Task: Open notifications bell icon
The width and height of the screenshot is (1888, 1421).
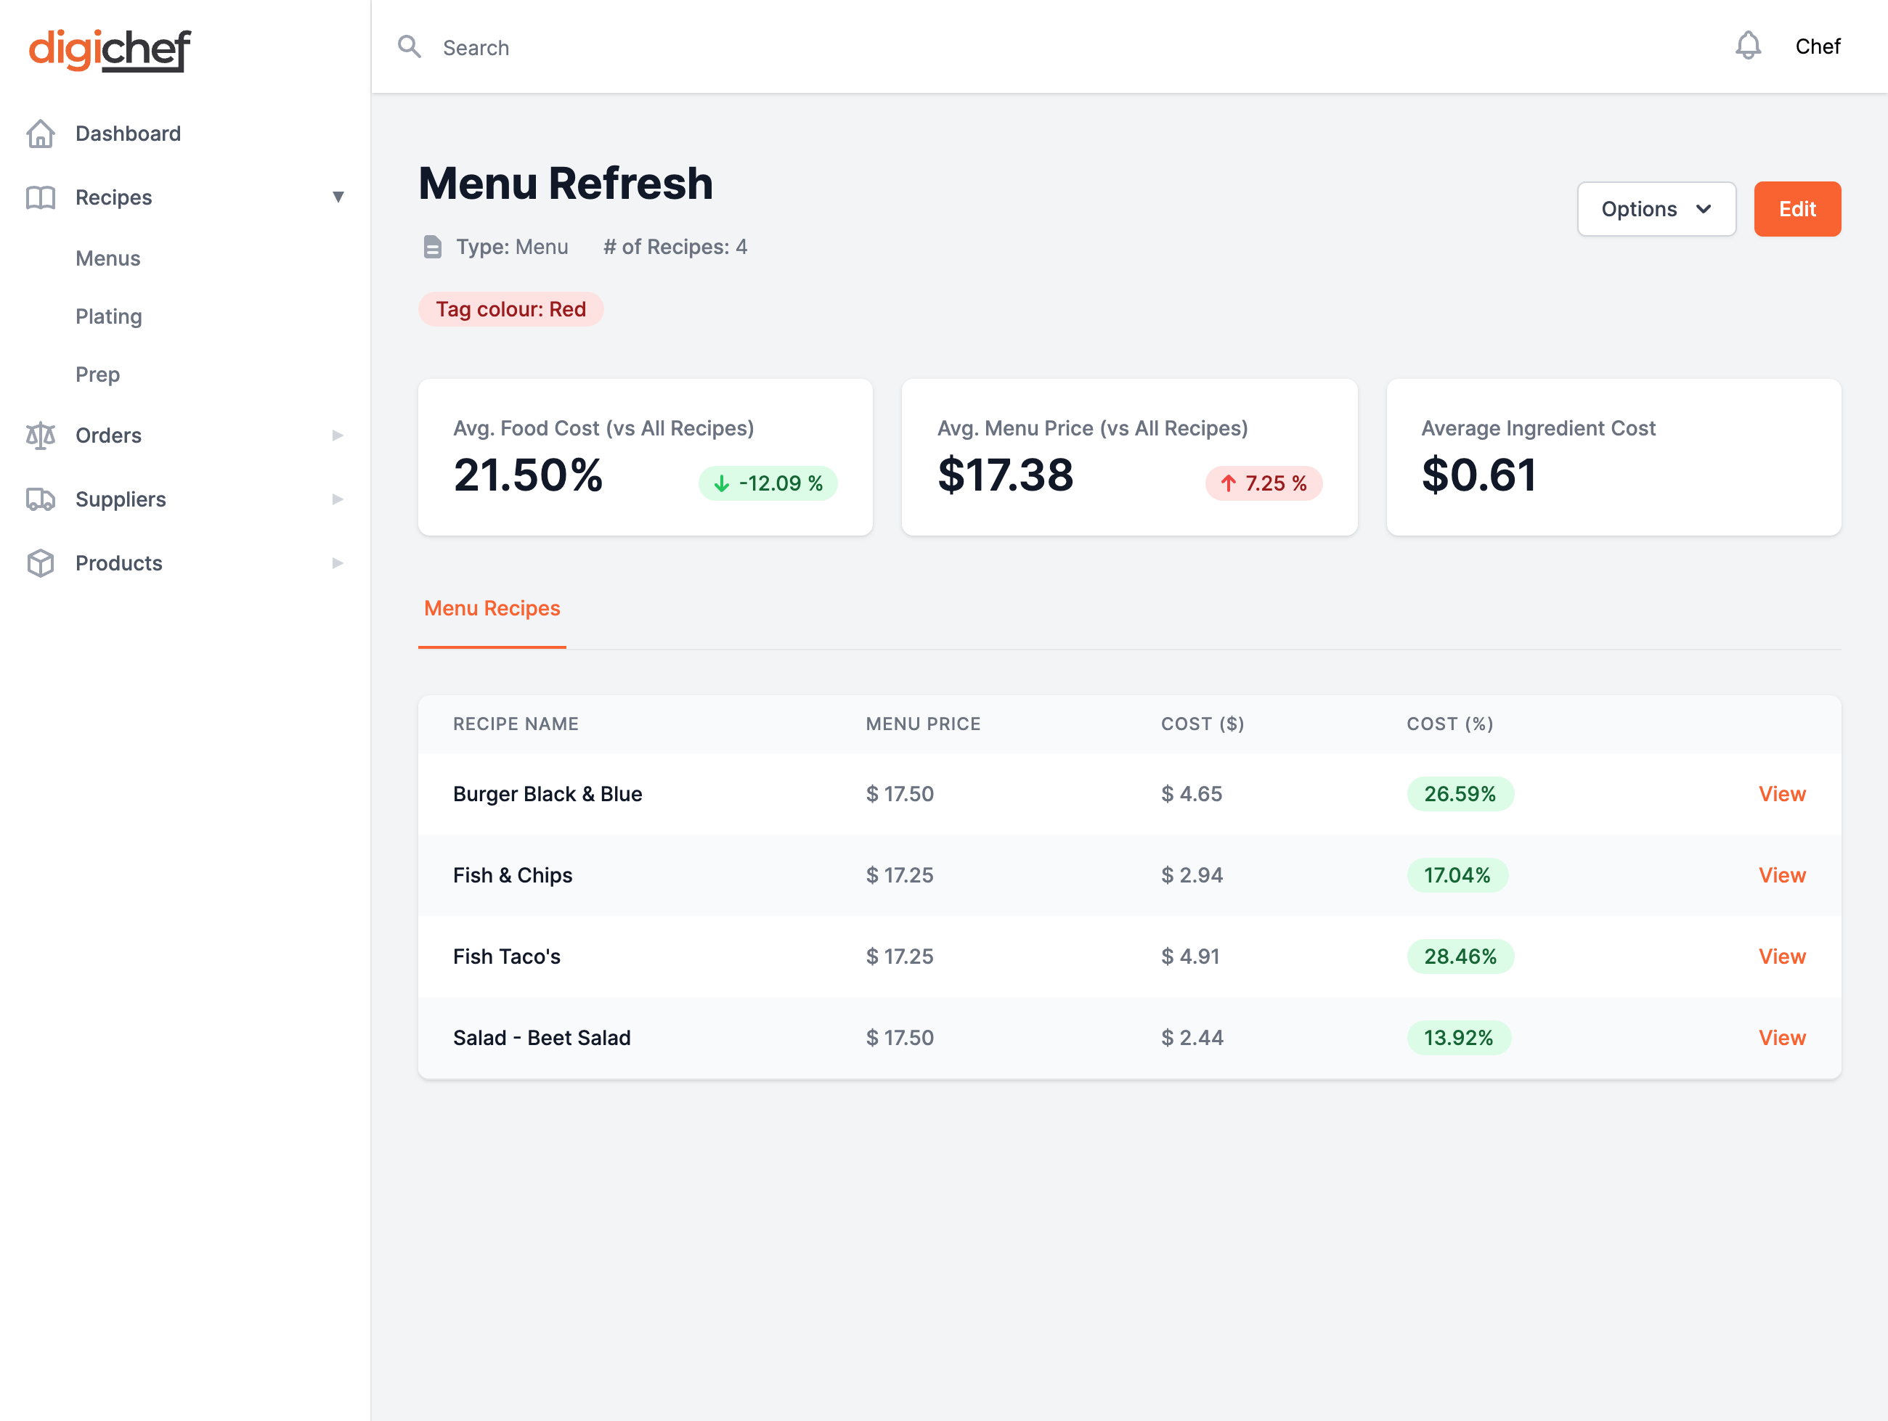Action: [x=1747, y=46]
